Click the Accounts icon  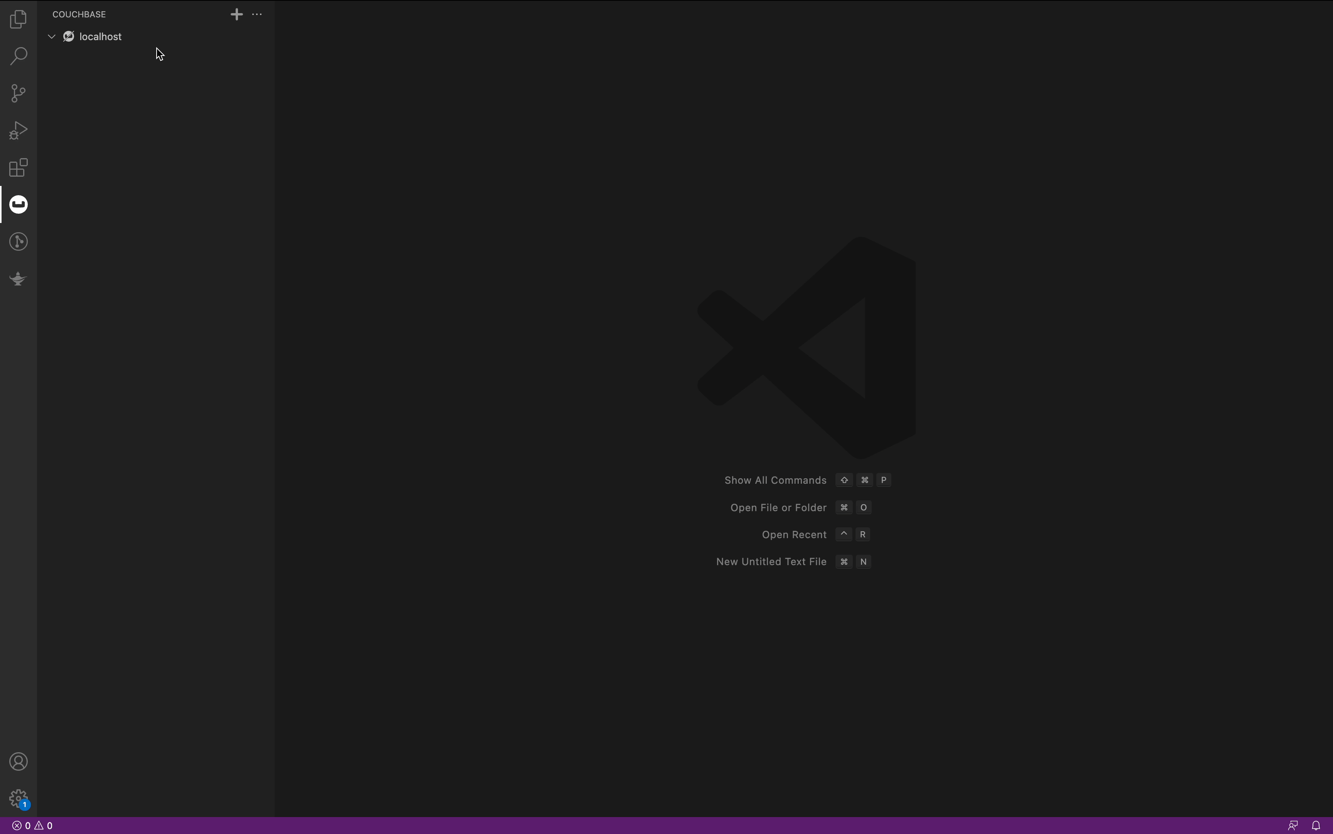point(18,762)
